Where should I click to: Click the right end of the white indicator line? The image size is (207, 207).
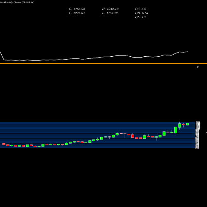point(187,52)
